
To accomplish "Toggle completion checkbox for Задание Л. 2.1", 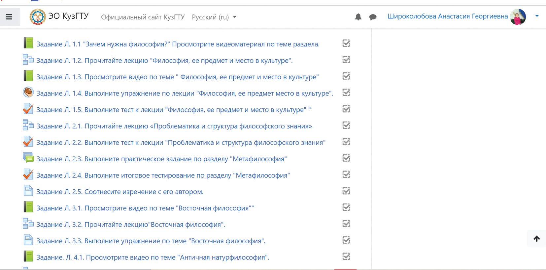I will pyautogui.click(x=346, y=125).
